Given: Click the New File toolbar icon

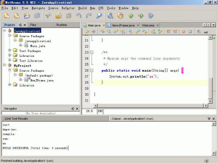Looking at the screenshot, I should coord(7,15).
